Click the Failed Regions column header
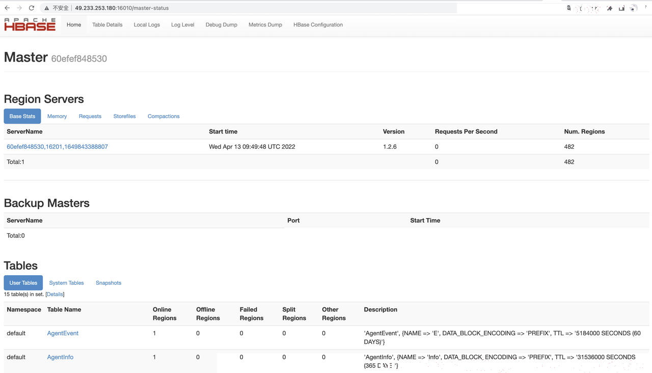 [252, 314]
